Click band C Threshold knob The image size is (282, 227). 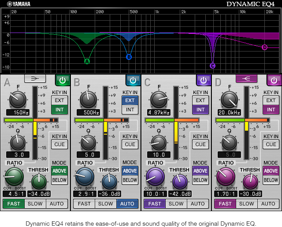coord(180,181)
